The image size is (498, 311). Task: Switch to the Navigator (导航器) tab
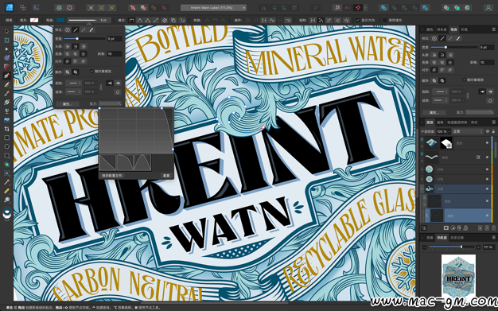pos(442,237)
